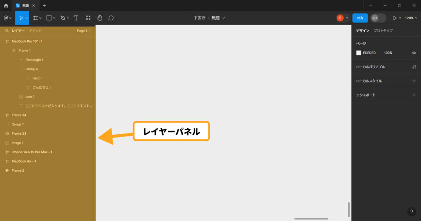Select the Comment tool
The image size is (421, 221).
(x=111, y=18)
